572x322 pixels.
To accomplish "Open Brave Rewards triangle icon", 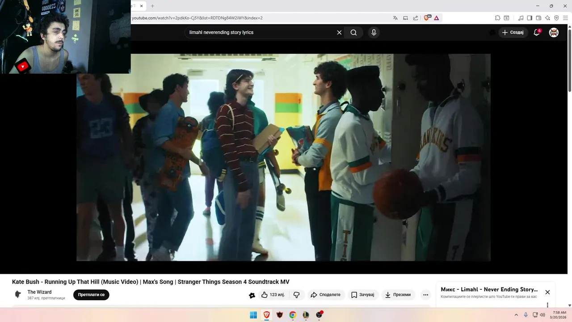I will (x=436, y=18).
